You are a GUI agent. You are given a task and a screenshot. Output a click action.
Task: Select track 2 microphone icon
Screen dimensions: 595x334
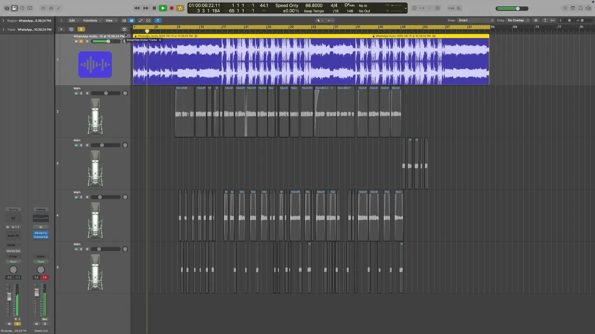(95, 116)
